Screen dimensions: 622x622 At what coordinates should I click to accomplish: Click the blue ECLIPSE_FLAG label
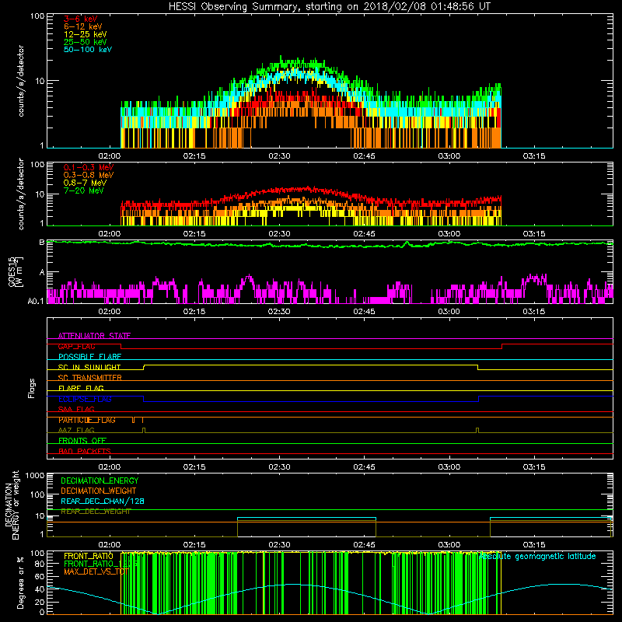(85, 399)
